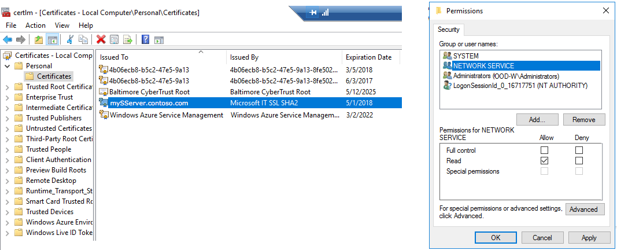Toggle Show/Hide Console Tree toolbar icon
The height and width of the screenshot is (250, 617).
52,39
